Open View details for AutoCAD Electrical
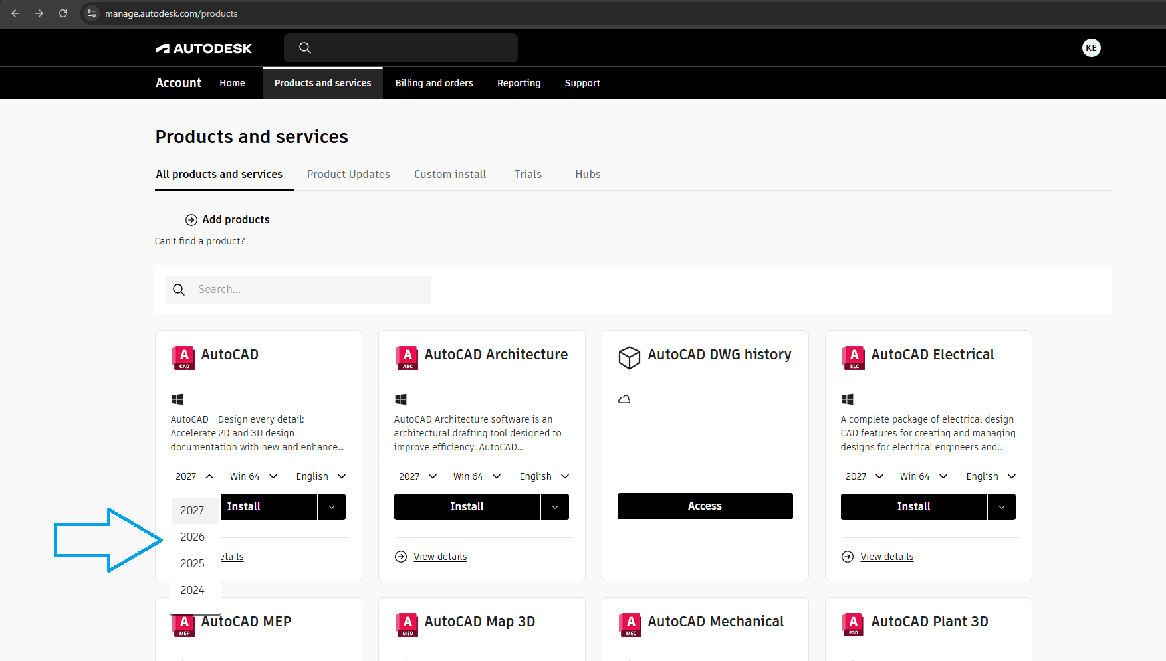The image size is (1166, 661). pyautogui.click(x=887, y=557)
